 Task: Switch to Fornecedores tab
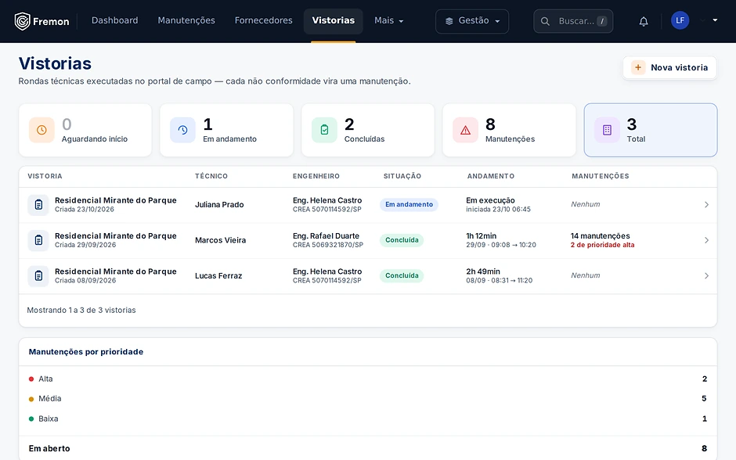pyautogui.click(x=263, y=20)
